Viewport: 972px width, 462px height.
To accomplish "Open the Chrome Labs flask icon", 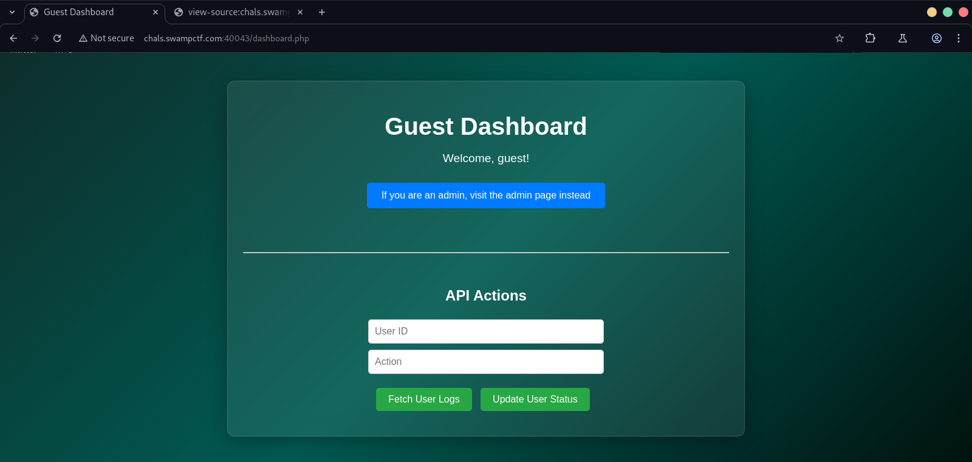I will tap(903, 38).
